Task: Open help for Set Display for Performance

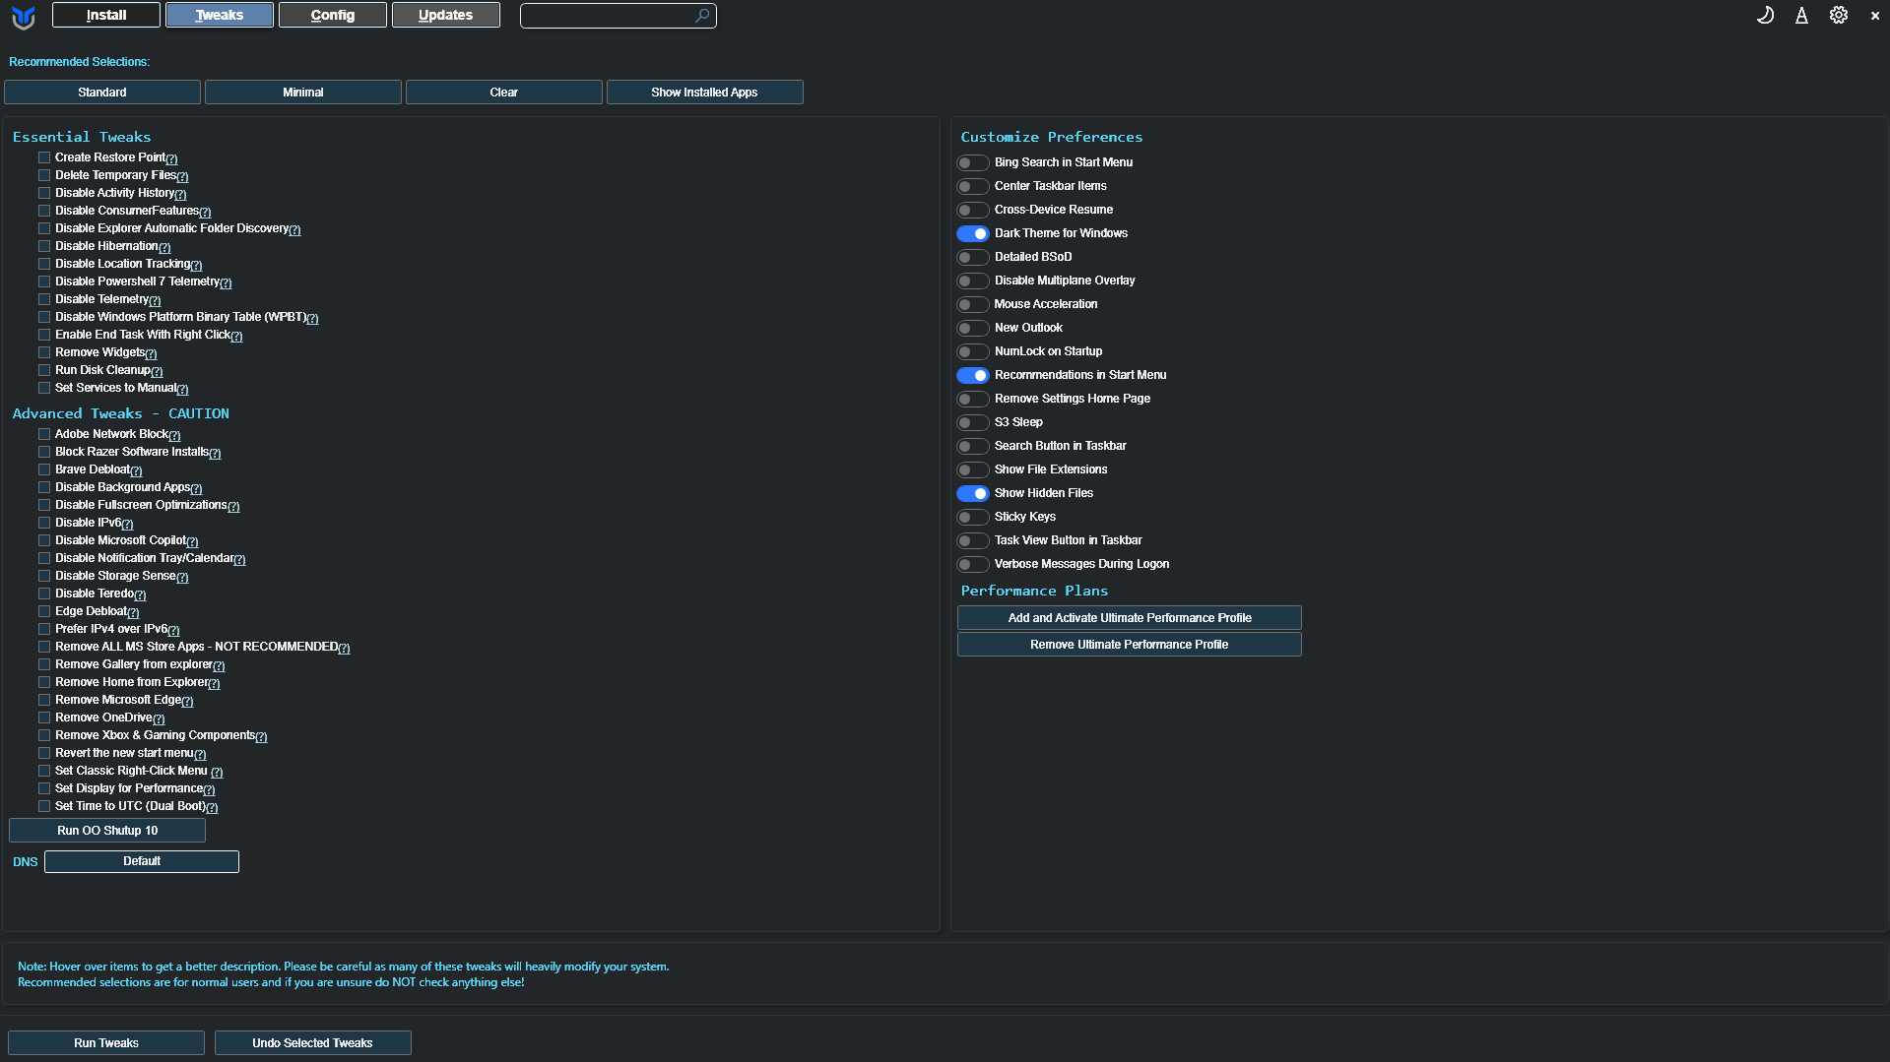Action: coord(209,789)
